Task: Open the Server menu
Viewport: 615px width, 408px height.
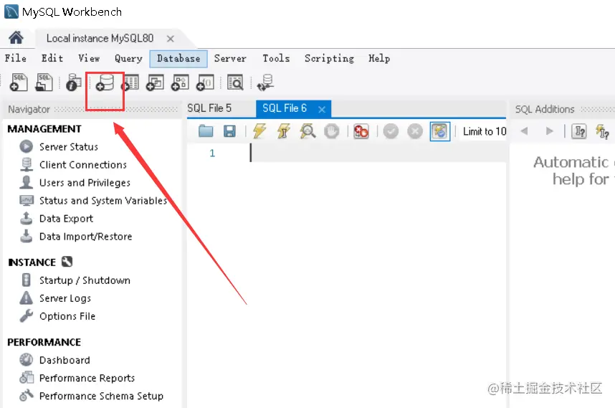Action: click(x=230, y=58)
